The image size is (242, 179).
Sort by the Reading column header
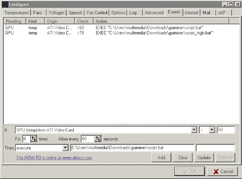click(15, 21)
